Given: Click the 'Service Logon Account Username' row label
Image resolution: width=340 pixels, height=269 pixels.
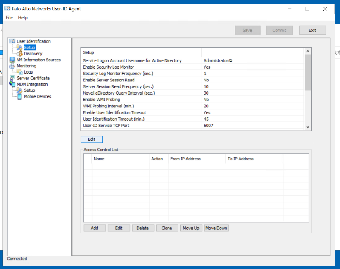Looking at the screenshot, I should pyautogui.click(x=132, y=60).
